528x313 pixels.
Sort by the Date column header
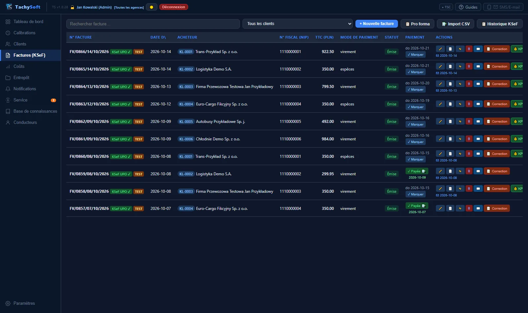pos(158,37)
